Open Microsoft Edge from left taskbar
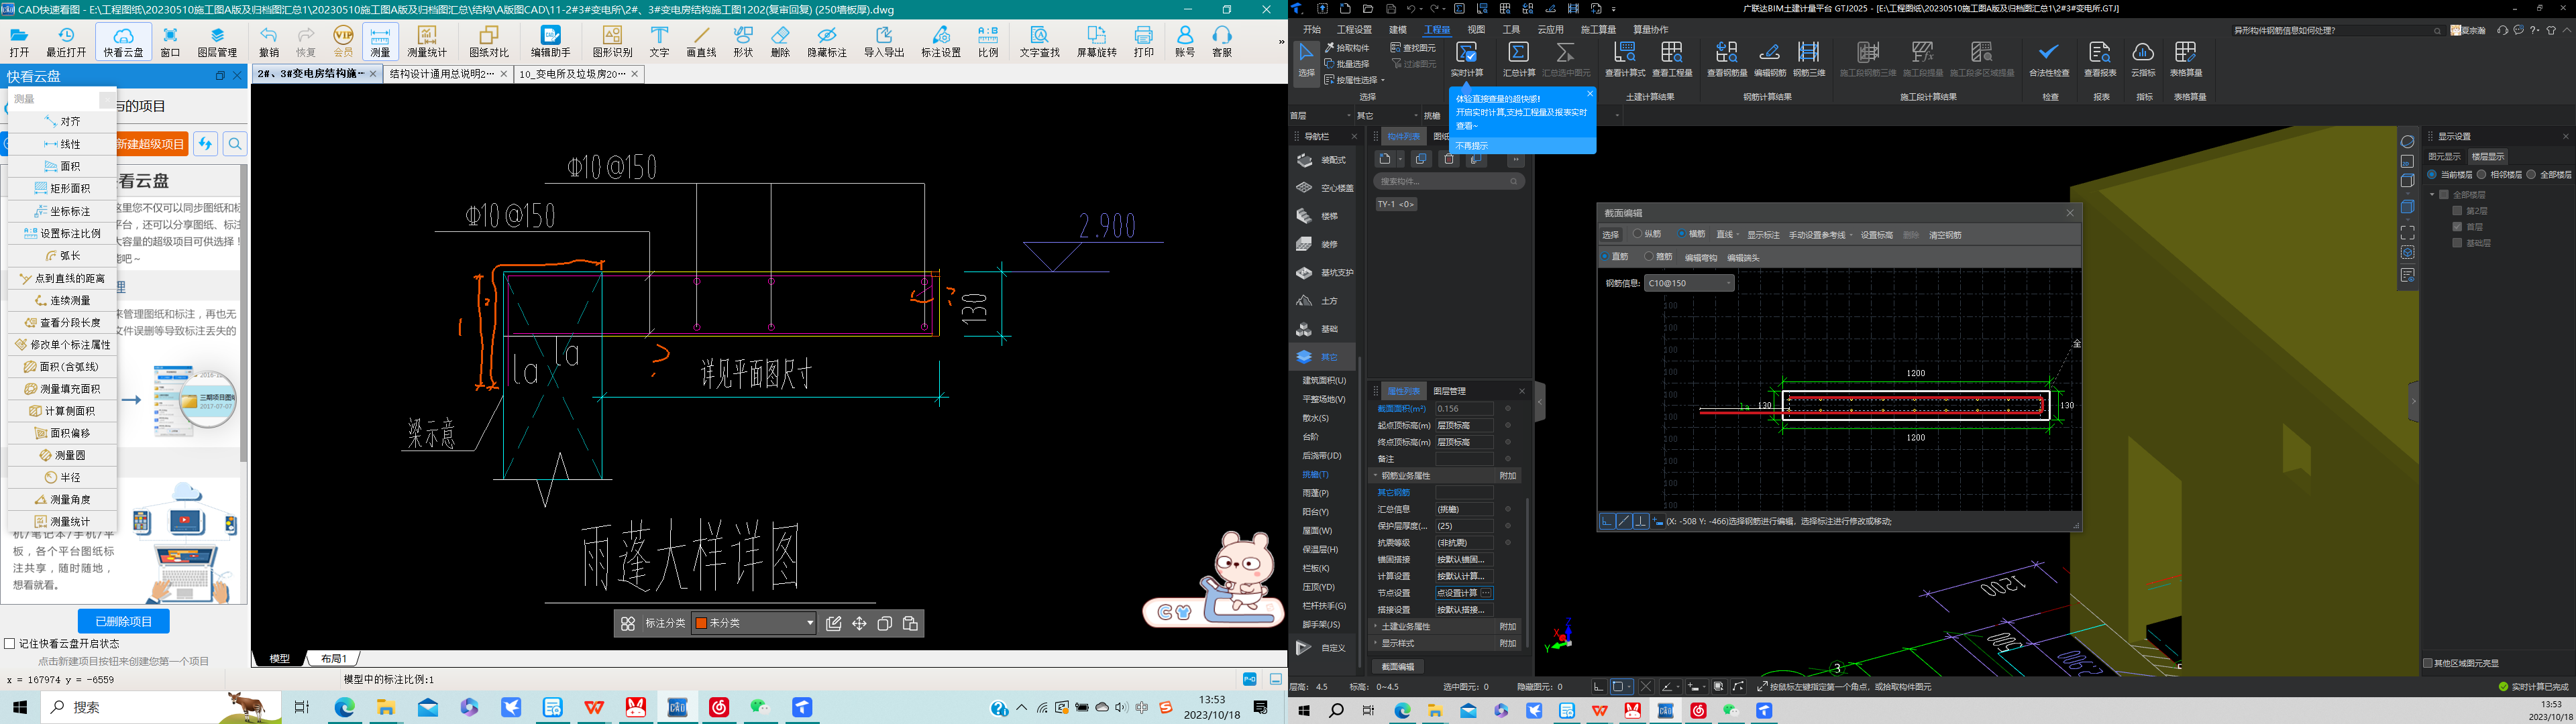Image resolution: width=2576 pixels, height=724 pixels. [344, 707]
